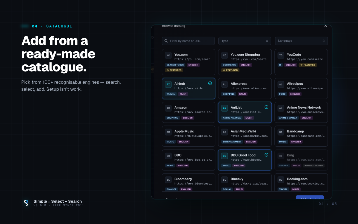Click the BB badge beside BBC
The height and width of the screenshot is (224, 358).
(x=168, y=156)
